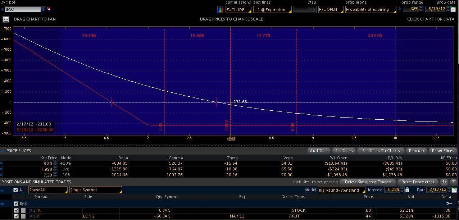Open the P/L OPEN dropdown
This screenshot has width=459, height=220.
coord(331,10)
